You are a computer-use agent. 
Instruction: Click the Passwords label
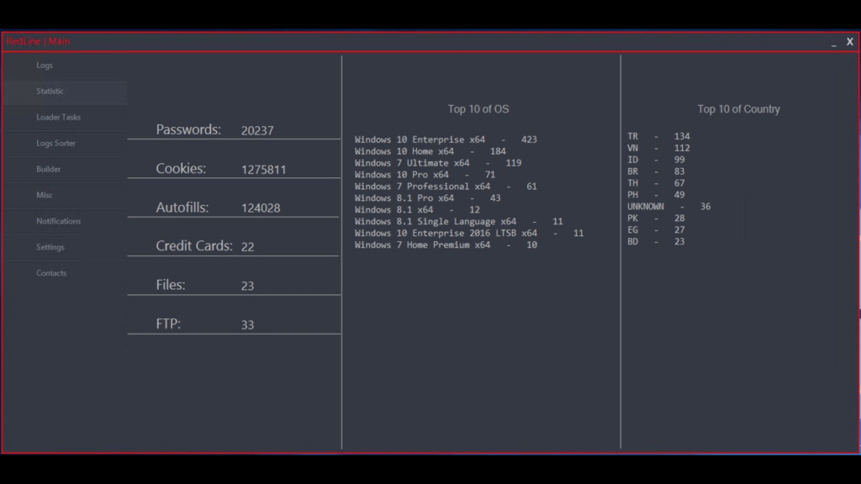tap(188, 129)
